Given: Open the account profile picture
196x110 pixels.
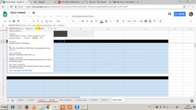Looking at the screenshot, I should coord(191,14).
